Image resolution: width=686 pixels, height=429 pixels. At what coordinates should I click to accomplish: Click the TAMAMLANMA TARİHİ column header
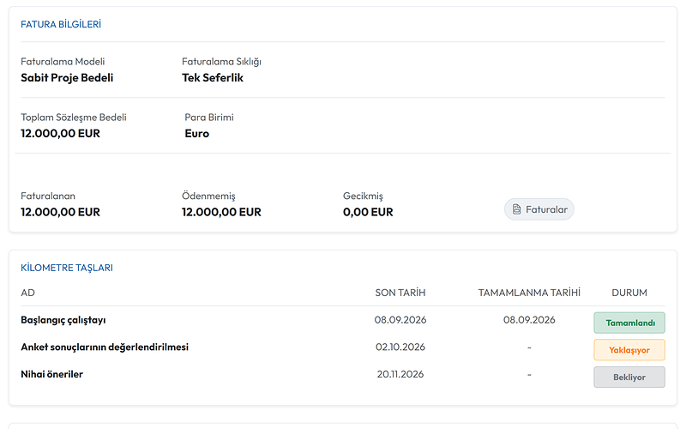click(529, 293)
